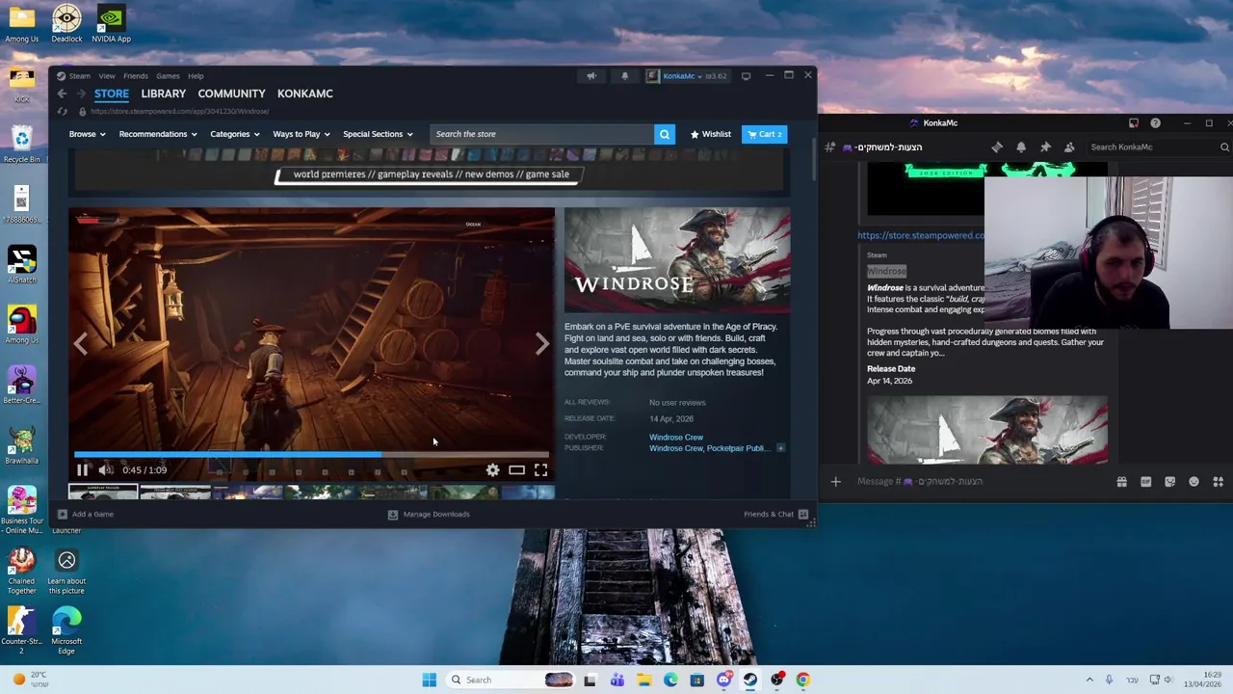
Task: Open the video player settings gear
Action: (x=492, y=469)
